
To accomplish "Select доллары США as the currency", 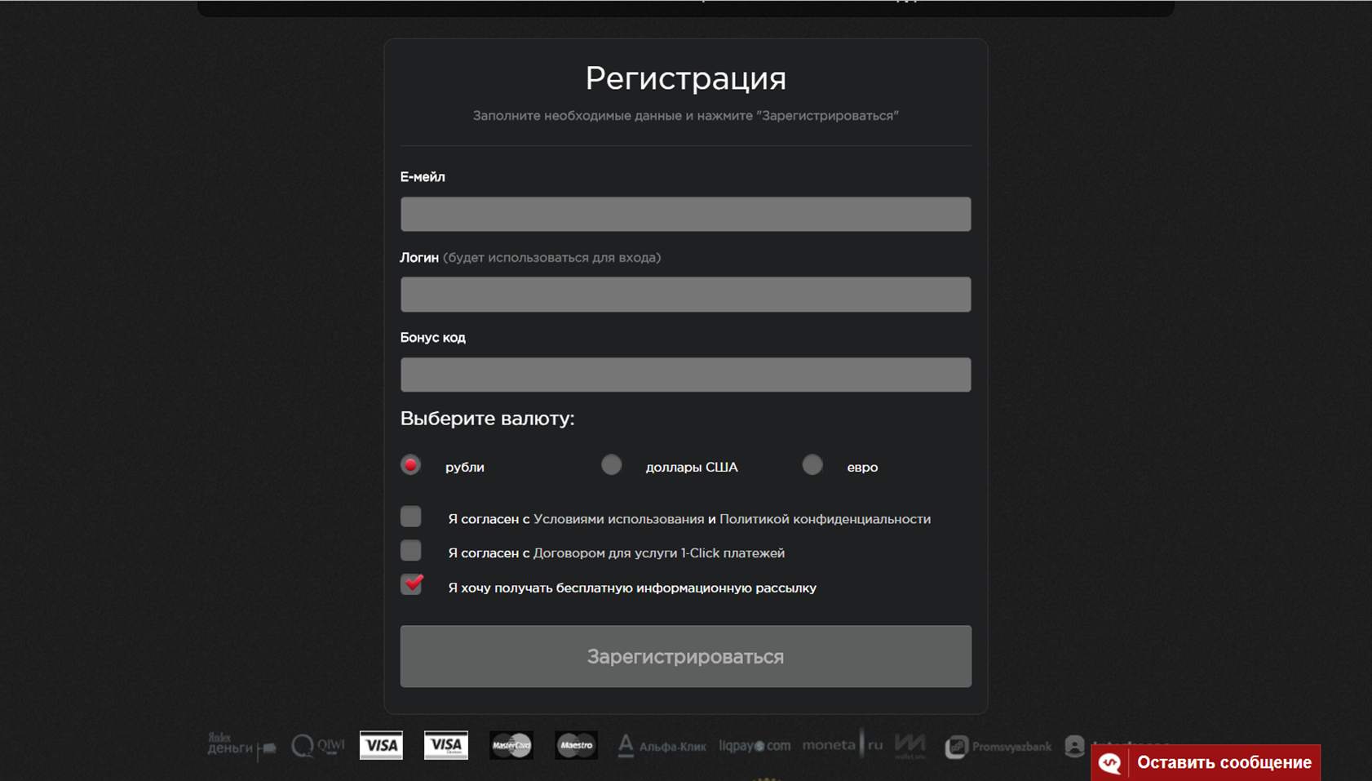I will tap(611, 465).
